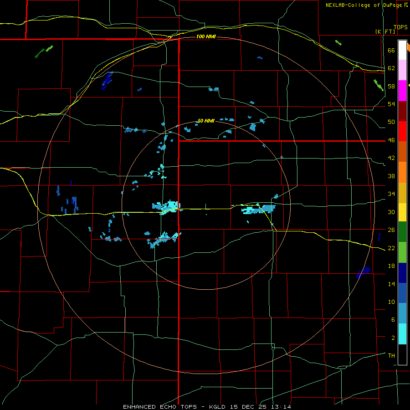Click the 58 legend value
This screenshot has height=410, width=410.
tap(391, 86)
